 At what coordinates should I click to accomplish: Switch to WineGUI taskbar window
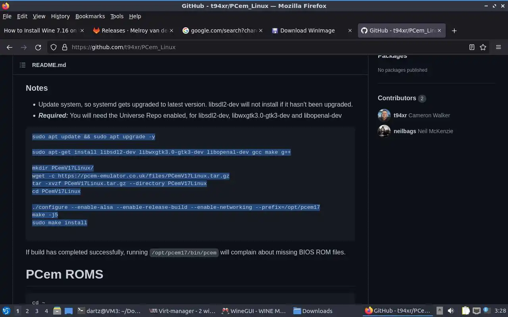tap(254, 311)
